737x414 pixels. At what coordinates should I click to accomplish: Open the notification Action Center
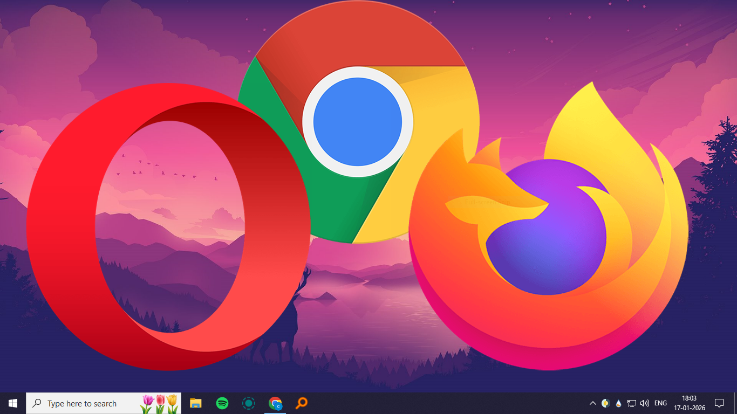719,403
